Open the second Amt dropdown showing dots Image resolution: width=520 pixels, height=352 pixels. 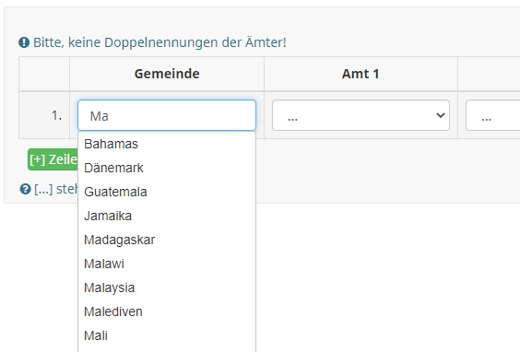pos(493,115)
